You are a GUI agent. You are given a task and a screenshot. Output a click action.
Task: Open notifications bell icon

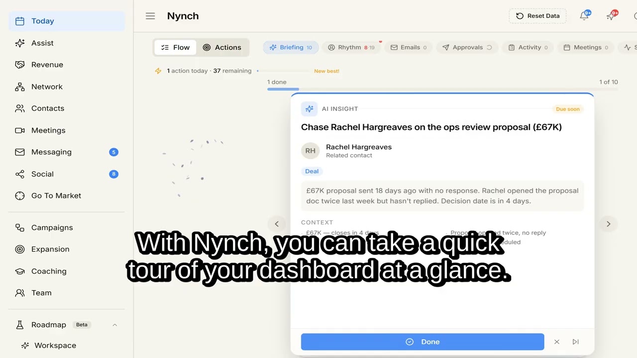[584, 16]
